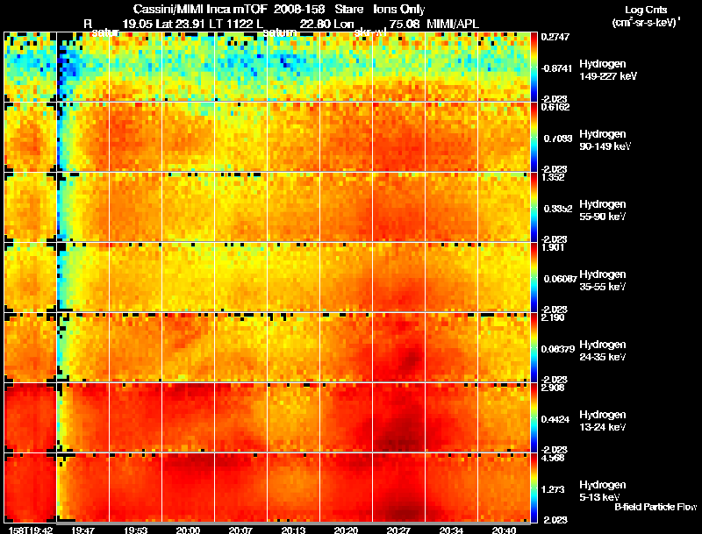The height and width of the screenshot is (534, 702).
Task: Click the "1.901" colorbar value
Action: (553, 247)
